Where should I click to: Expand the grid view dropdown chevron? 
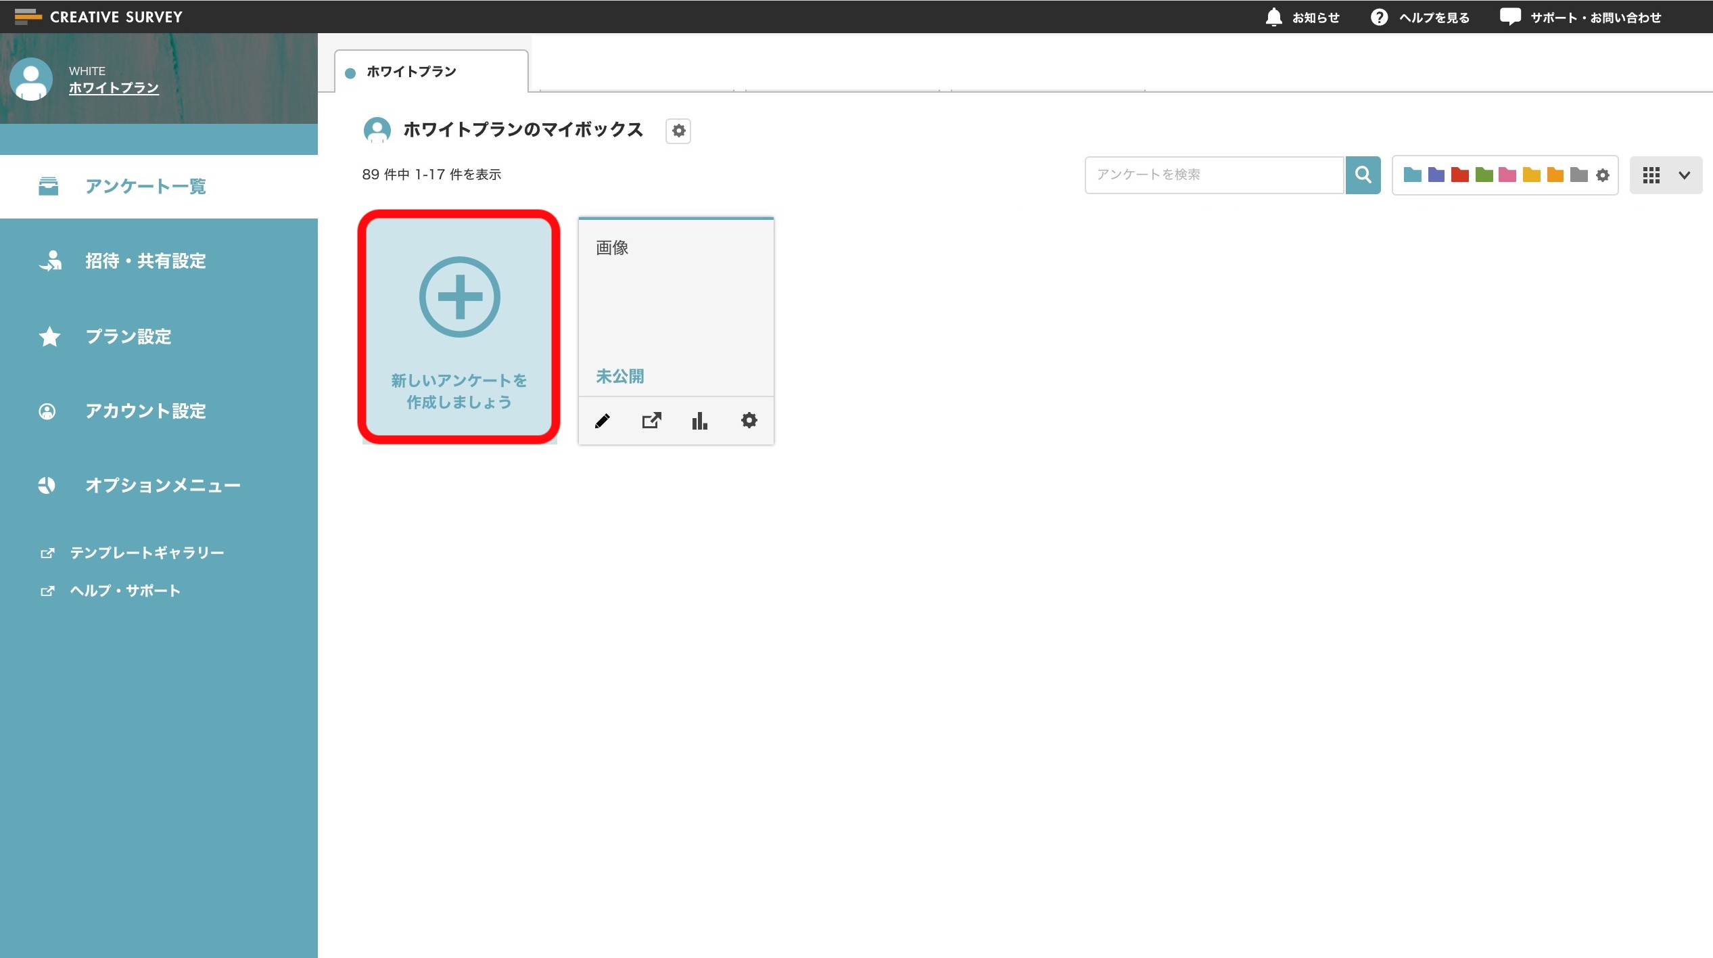point(1684,175)
